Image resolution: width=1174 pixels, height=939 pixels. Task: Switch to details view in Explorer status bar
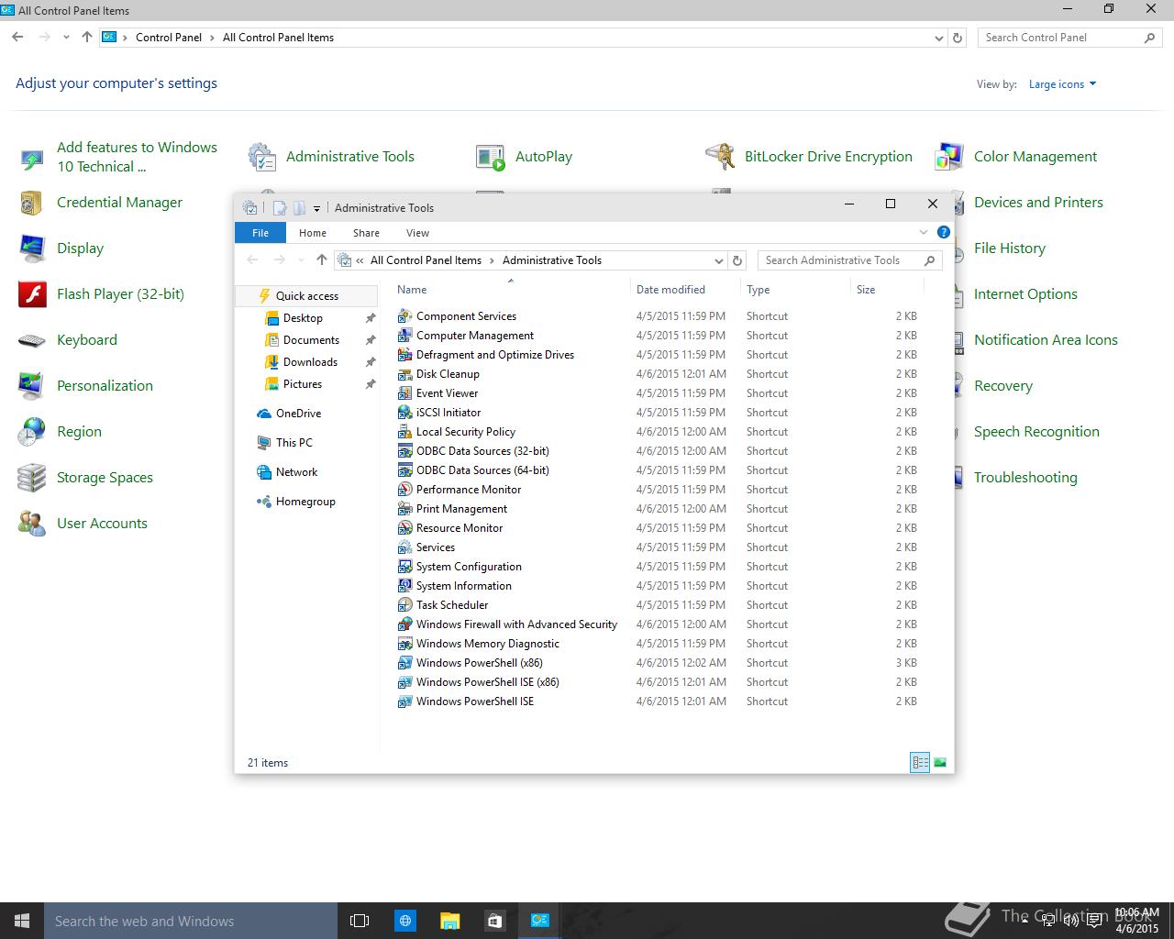click(x=920, y=762)
